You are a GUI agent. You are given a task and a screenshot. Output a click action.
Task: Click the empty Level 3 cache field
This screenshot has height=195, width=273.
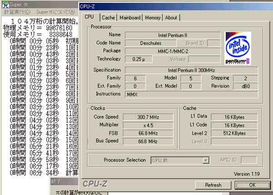(x=234, y=141)
